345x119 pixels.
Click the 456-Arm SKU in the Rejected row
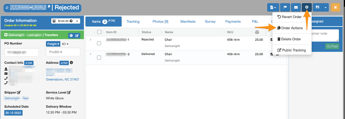(x=233, y=40)
